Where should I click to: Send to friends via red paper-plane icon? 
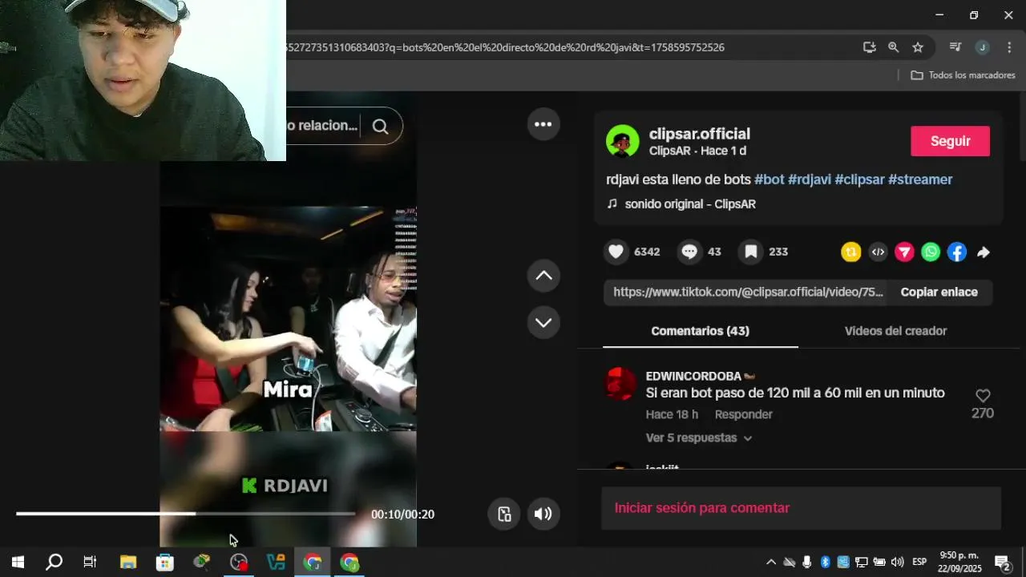[904, 252]
